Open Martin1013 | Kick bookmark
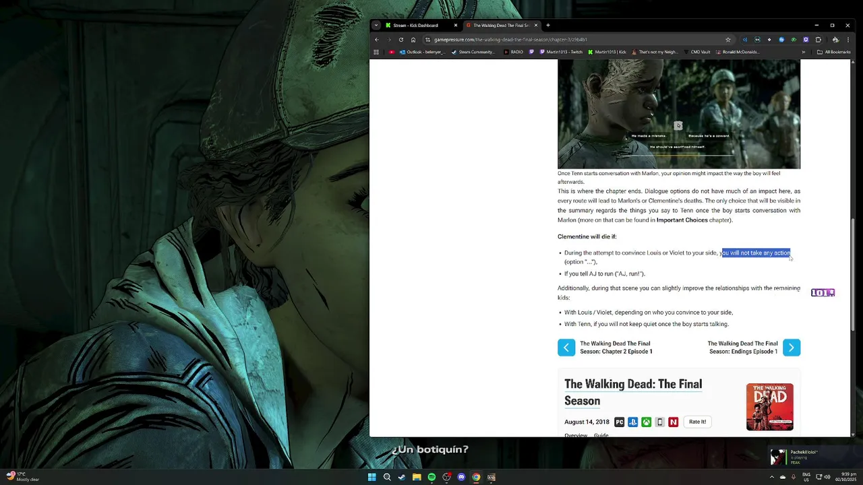Image resolution: width=863 pixels, height=485 pixels. tap(607, 52)
